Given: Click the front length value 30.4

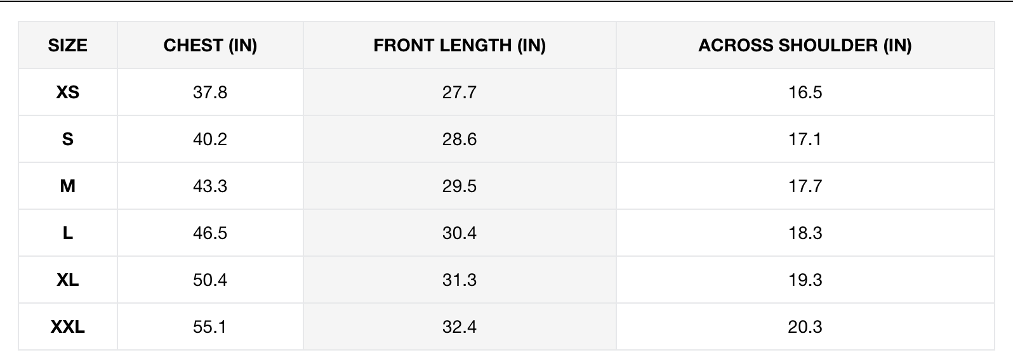Looking at the screenshot, I should tap(460, 233).
